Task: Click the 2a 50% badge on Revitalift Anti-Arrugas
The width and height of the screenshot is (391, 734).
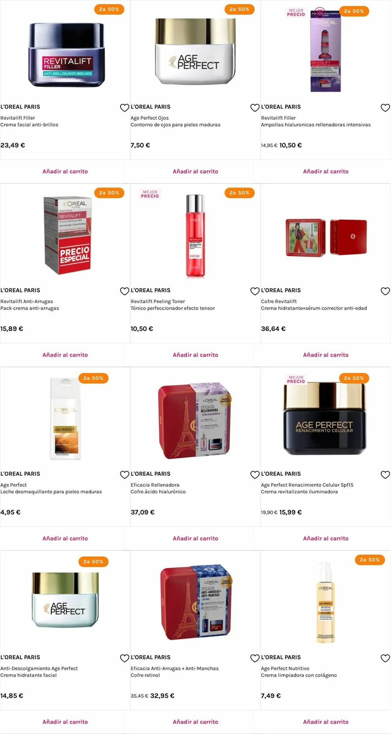Action: [x=109, y=193]
